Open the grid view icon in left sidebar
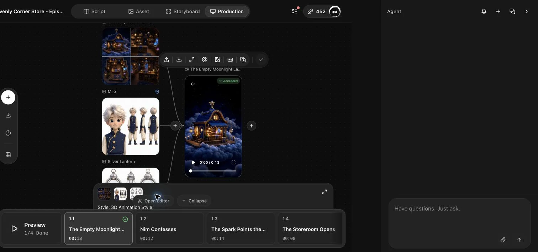 tap(8, 155)
